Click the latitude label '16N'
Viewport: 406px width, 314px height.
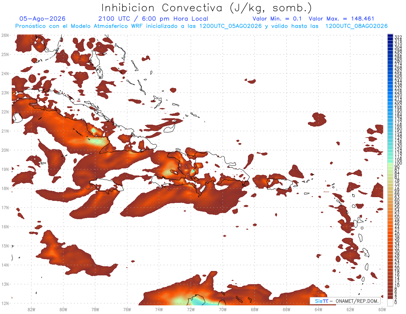click(x=5, y=227)
